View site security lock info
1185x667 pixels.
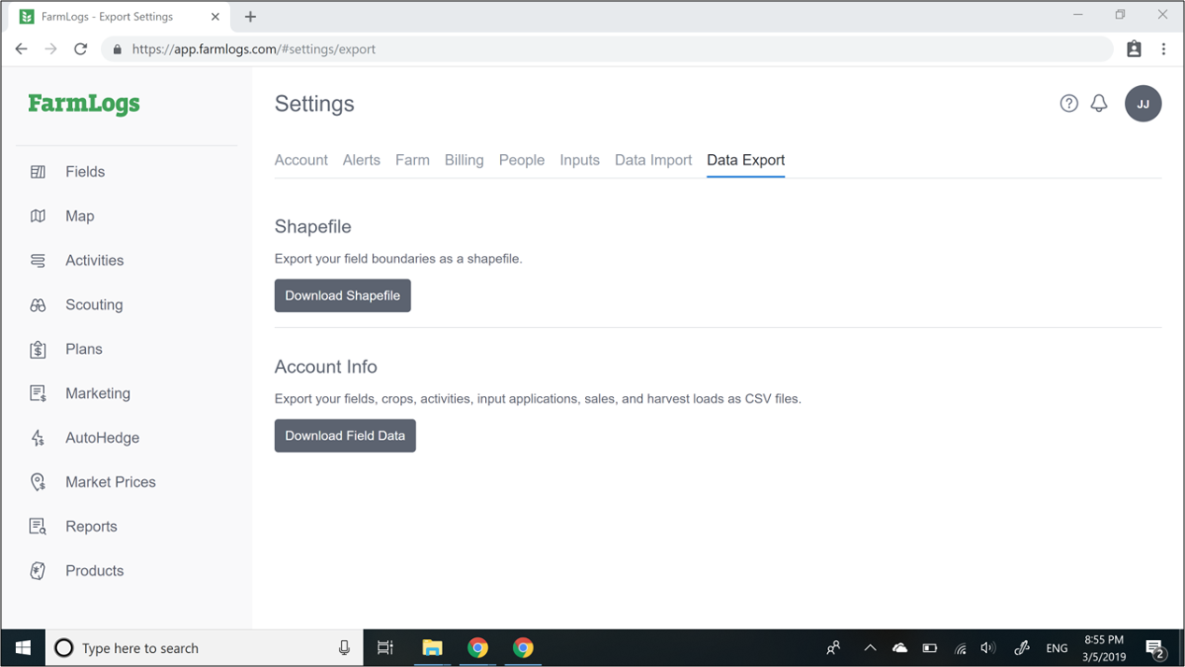click(117, 50)
